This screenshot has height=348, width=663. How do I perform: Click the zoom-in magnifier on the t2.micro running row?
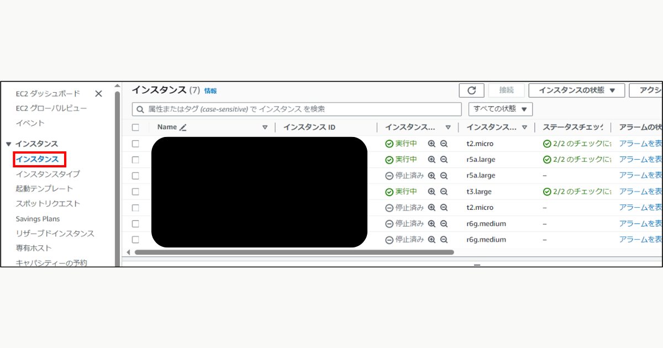click(x=432, y=144)
